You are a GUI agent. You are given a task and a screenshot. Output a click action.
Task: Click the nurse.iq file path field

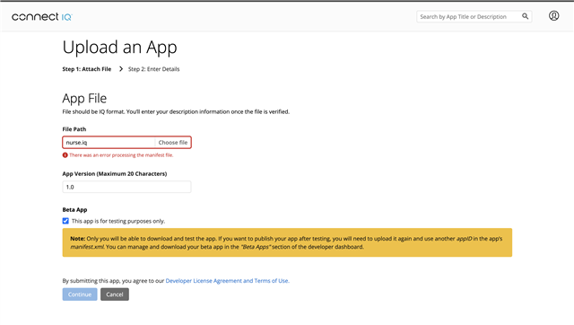pos(109,143)
